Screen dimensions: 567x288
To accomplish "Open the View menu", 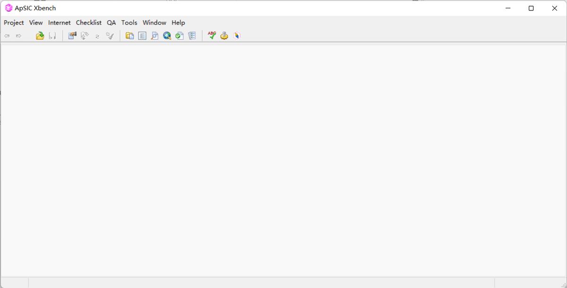I will pos(36,23).
